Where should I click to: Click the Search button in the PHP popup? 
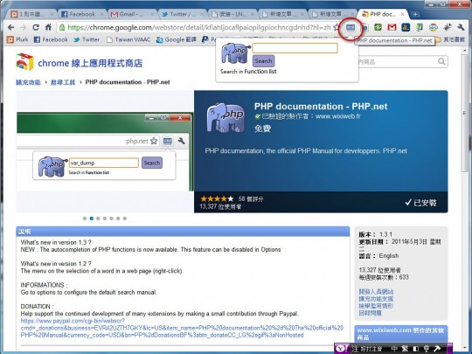tap(263, 61)
